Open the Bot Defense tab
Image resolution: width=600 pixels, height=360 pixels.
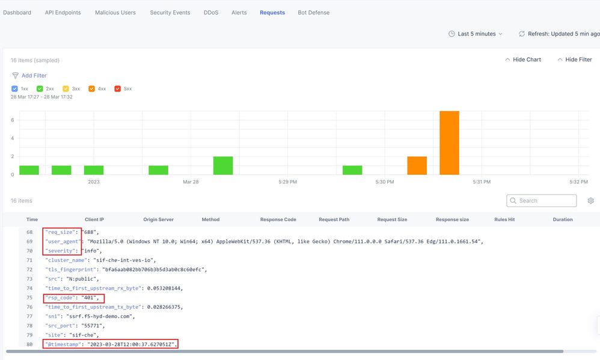point(313,13)
